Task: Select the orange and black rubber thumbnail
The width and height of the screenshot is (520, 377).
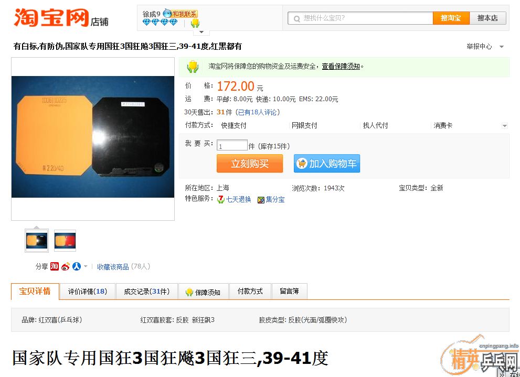Action: (x=37, y=241)
